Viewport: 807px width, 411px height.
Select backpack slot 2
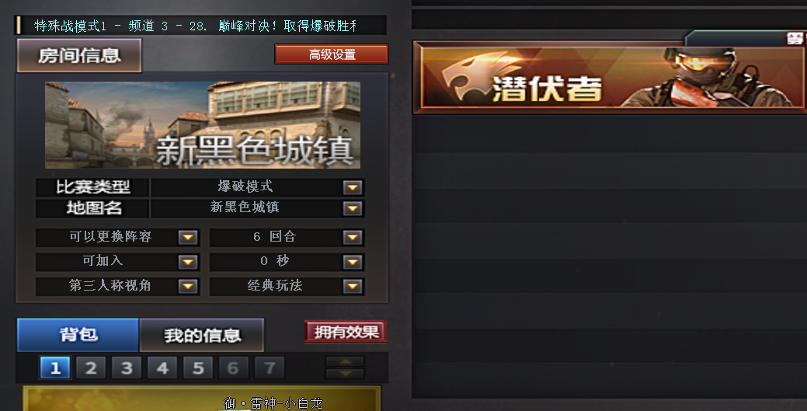91,367
